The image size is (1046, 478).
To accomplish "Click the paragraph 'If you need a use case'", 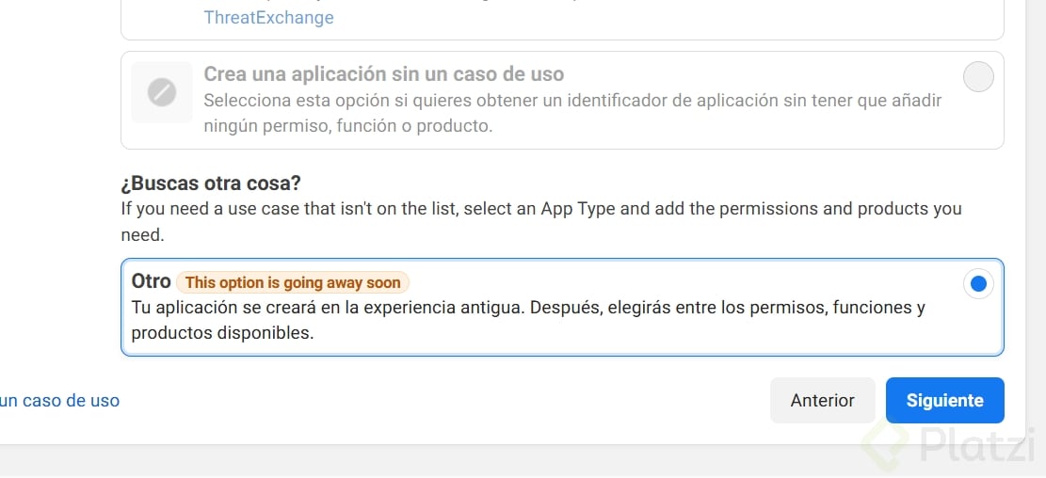I will [540, 209].
